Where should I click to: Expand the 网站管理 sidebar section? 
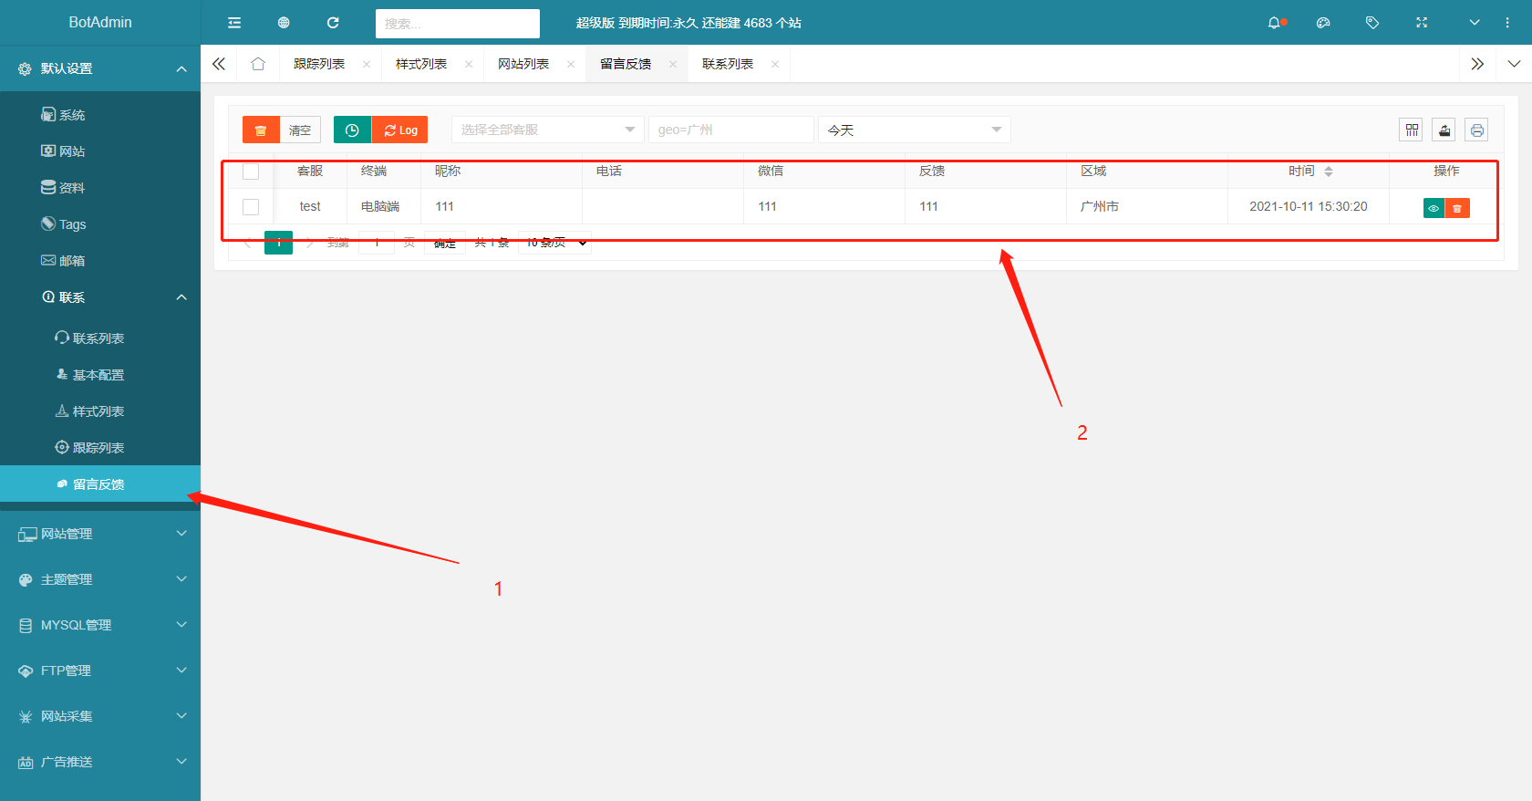click(x=100, y=534)
